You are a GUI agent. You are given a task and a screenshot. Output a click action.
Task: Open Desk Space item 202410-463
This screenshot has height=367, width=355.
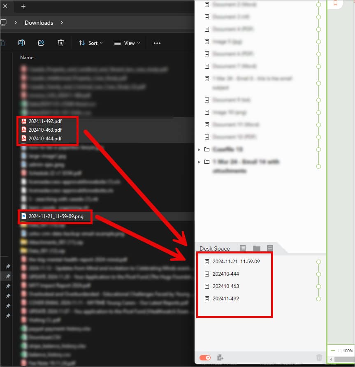click(226, 286)
